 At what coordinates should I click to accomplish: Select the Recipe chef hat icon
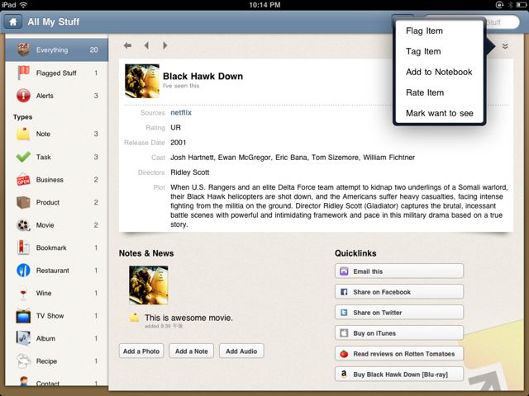tap(23, 361)
